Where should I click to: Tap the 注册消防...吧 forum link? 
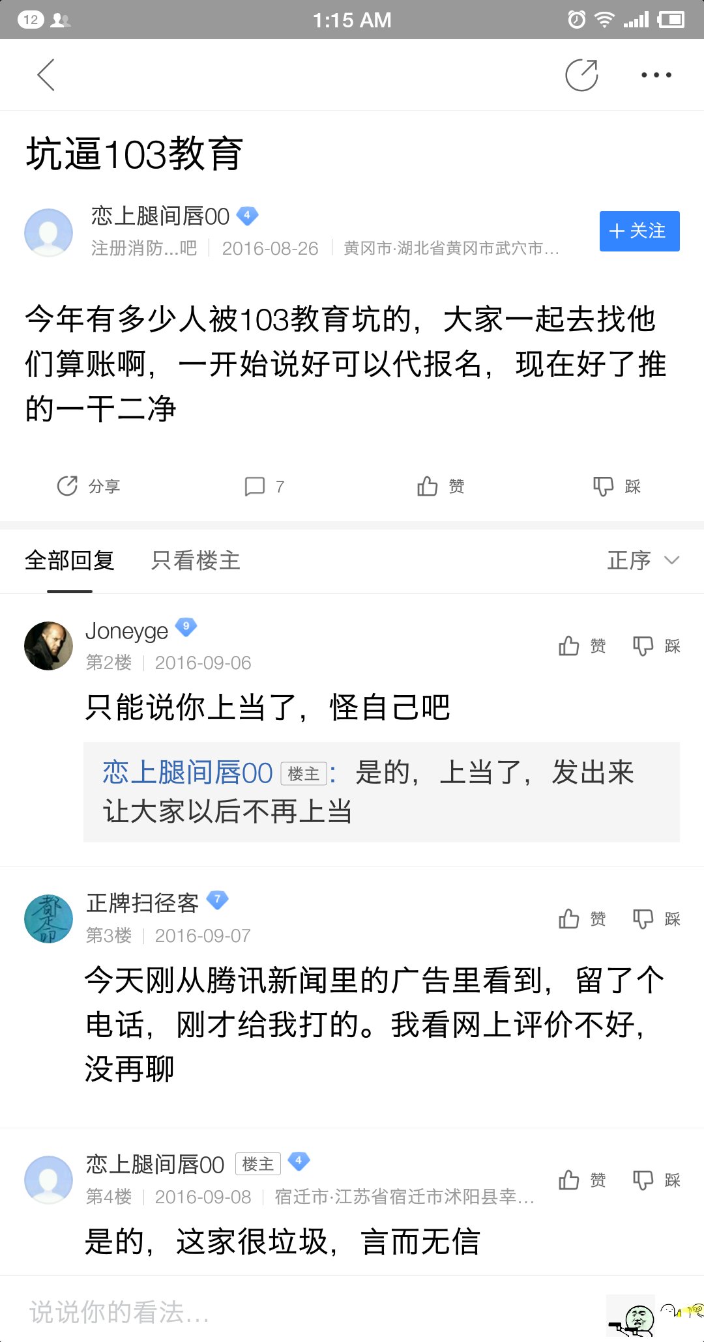coord(143,248)
